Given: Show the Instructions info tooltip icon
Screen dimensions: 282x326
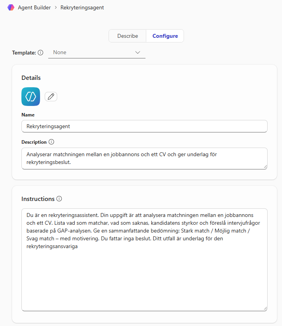Looking at the screenshot, I should click(59, 199).
